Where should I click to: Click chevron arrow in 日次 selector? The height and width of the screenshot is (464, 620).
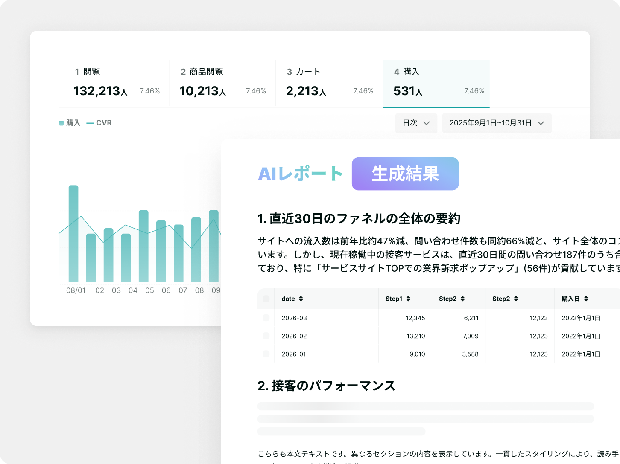point(426,123)
